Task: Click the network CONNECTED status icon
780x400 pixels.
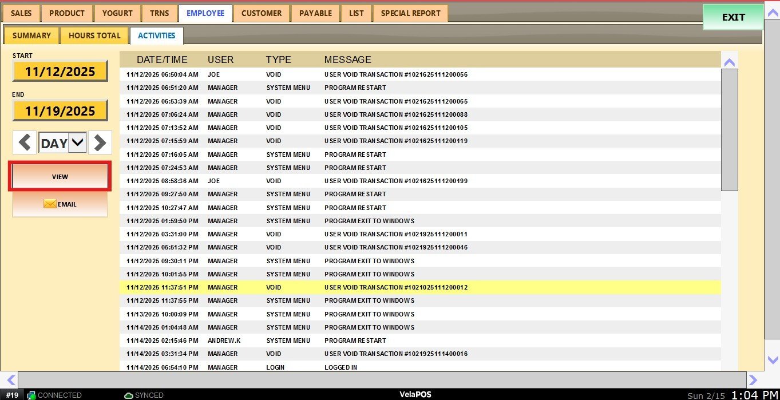Action: (32, 395)
